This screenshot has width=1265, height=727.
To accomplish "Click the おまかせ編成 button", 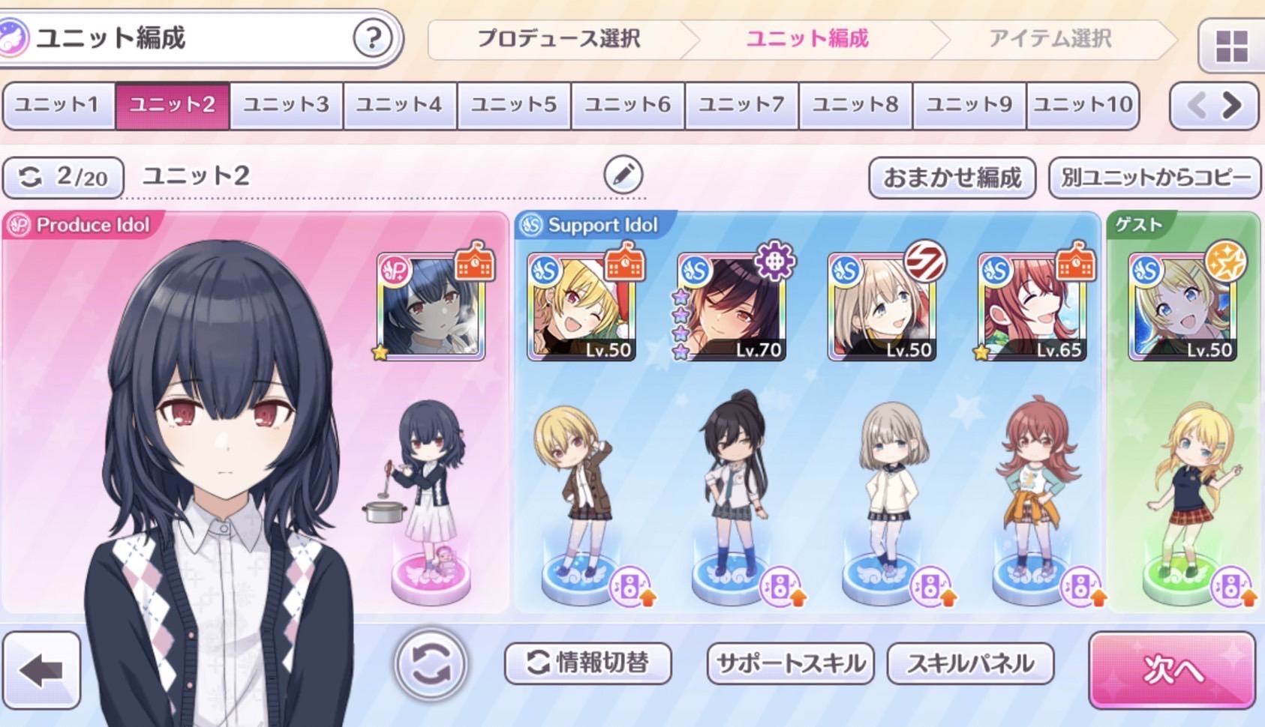I will click(x=952, y=178).
